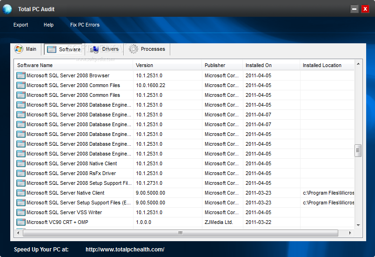The width and height of the screenshot is (375, 257).
Task: Click the Total PC Audit globe logo icon
Action: coord(7,9)
